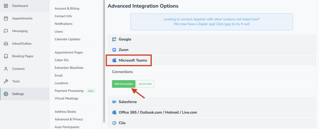Click the Booking Pages book icon

pos(6,56)
